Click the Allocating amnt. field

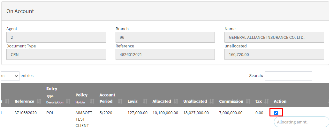point(301,122)
